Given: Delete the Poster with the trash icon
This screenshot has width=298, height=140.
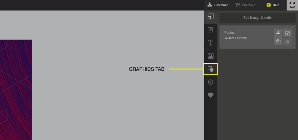Looking at the screenshot, I should [x=287, y=42].
